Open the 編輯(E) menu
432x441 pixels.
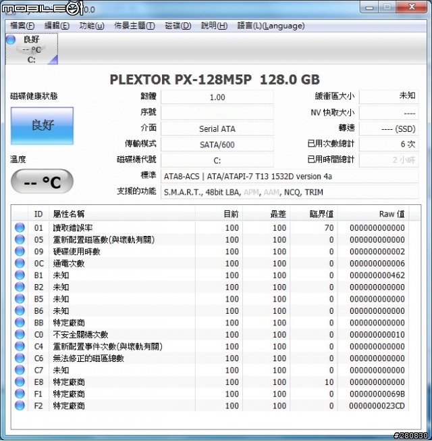[x=57, y=26]
